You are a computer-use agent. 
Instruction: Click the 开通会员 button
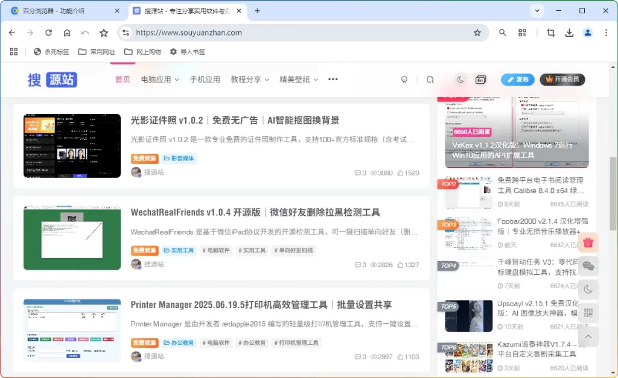562,80
